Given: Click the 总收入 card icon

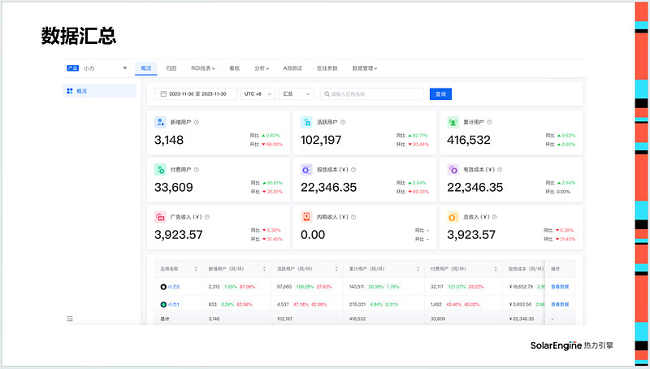Looking at the screenshot, I should (x=453, y=217).
